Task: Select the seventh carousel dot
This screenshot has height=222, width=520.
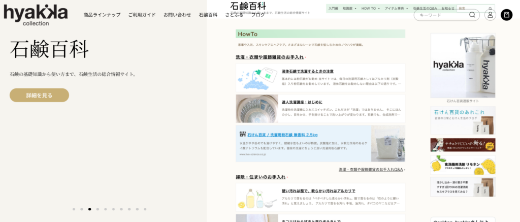Action: click(x=121, y=209)
